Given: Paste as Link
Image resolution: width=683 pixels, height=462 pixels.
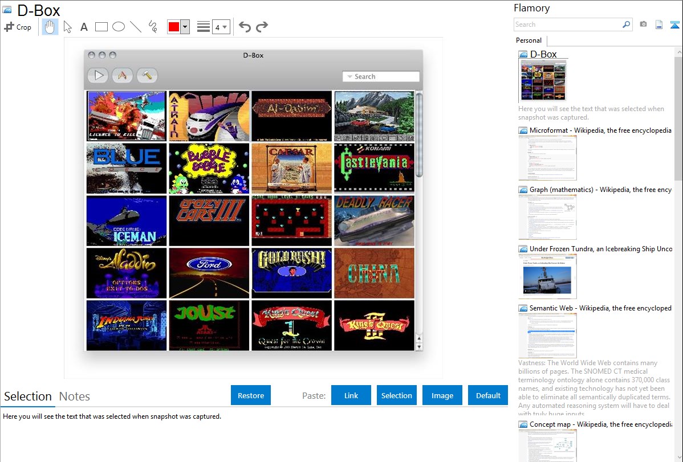Looking at the screenshot, I should tap(351, 395).
